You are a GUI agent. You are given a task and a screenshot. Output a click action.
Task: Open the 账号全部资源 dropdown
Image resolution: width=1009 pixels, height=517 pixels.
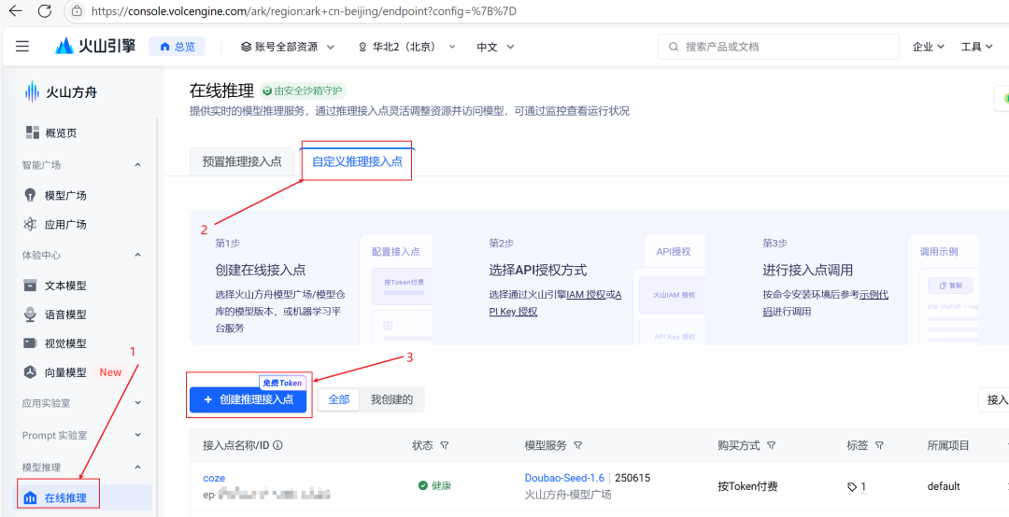288,47
